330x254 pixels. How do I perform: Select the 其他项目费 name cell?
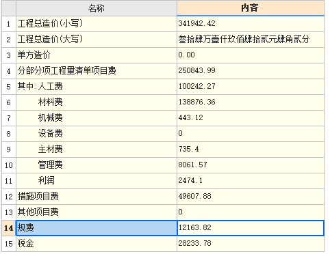coord(97,212)
